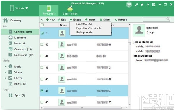This screenshot has height=110, width=175.
Task: Check the checkbox for contact 46
Action: pos(42,79)
